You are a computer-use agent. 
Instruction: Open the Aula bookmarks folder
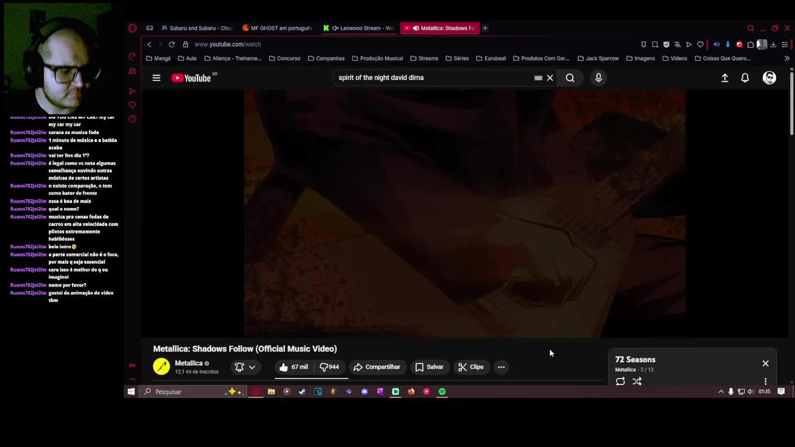[x=187, y=58]
